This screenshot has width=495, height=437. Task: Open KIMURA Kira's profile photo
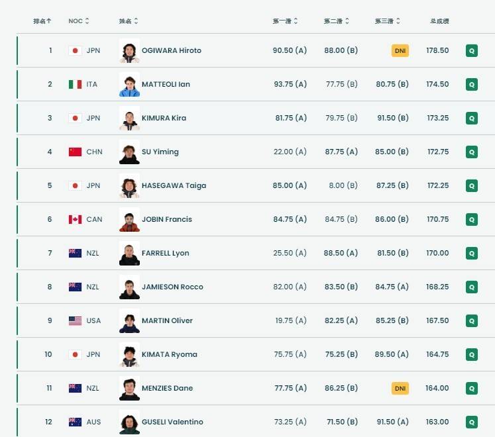coord(129,118)
